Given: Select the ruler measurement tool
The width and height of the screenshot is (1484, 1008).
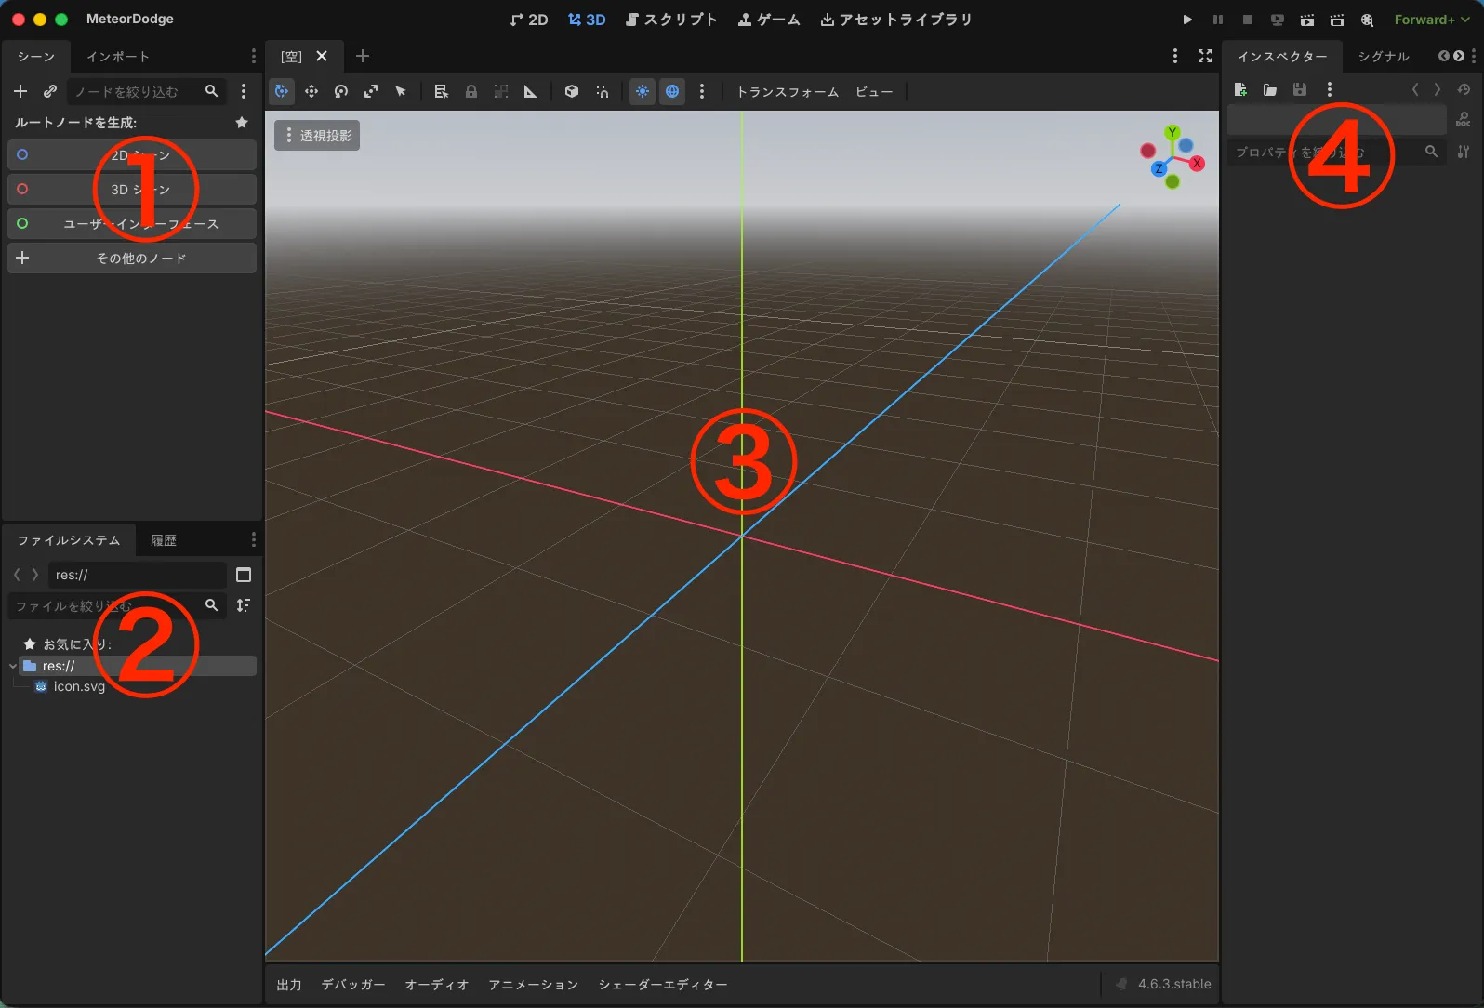Looking at the screenshot, I should point(531,91).
